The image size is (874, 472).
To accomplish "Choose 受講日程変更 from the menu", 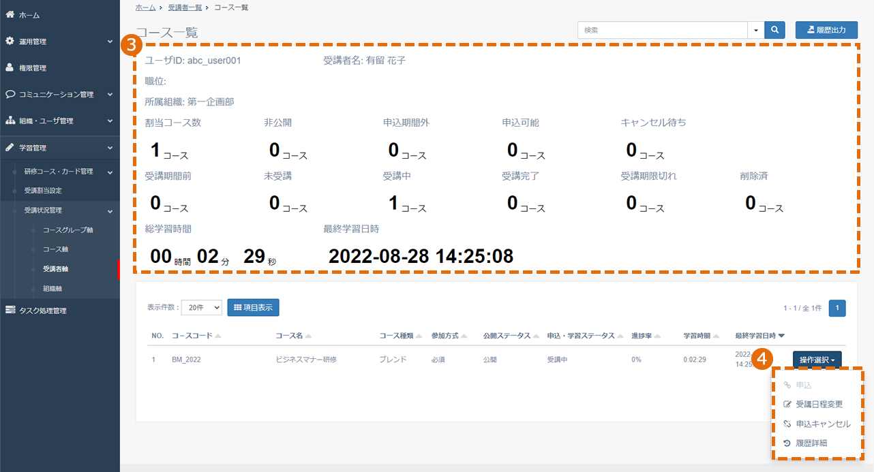I will 818,404.
